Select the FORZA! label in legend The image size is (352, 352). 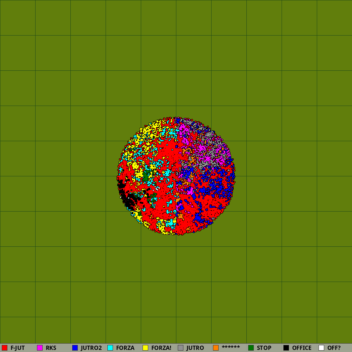pos(162,348)
